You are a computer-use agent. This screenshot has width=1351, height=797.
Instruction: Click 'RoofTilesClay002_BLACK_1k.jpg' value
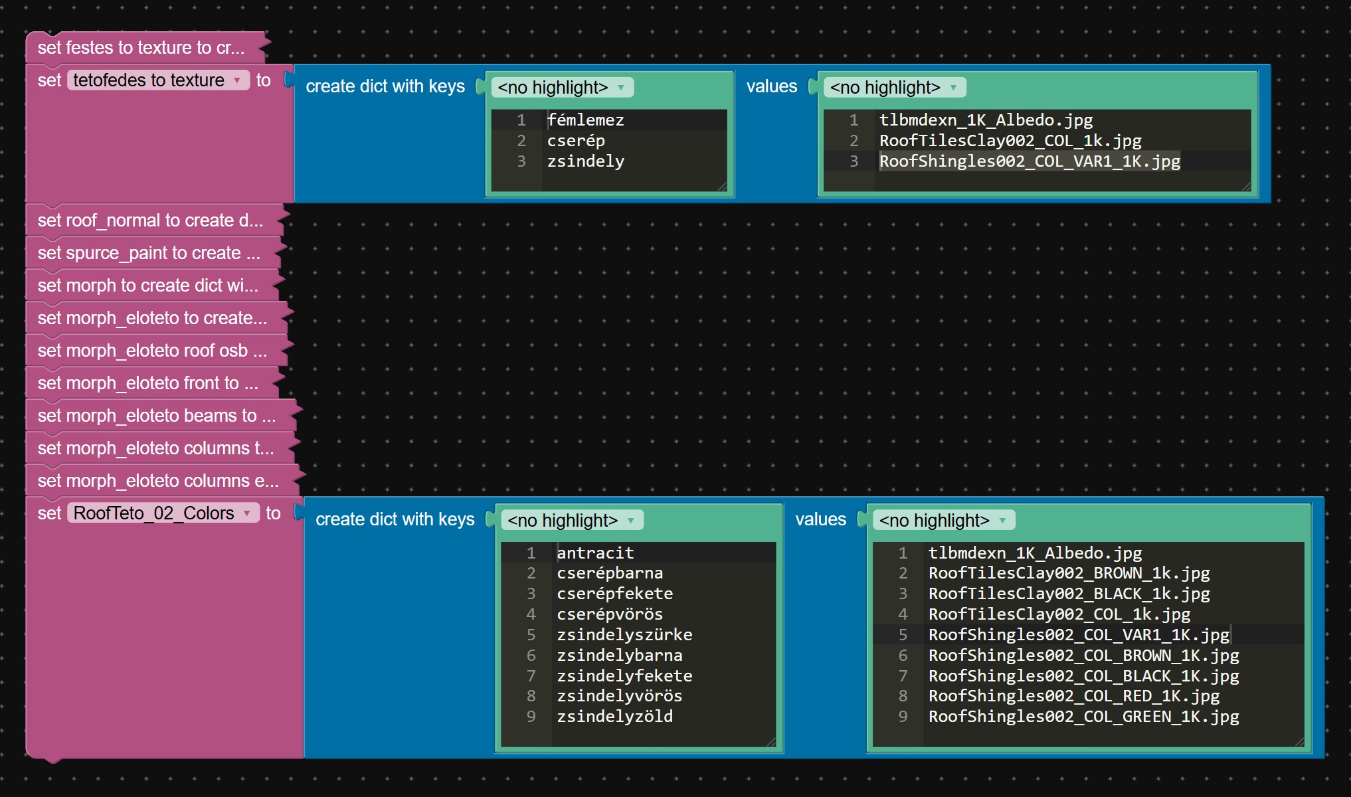tap(1069, 594)
